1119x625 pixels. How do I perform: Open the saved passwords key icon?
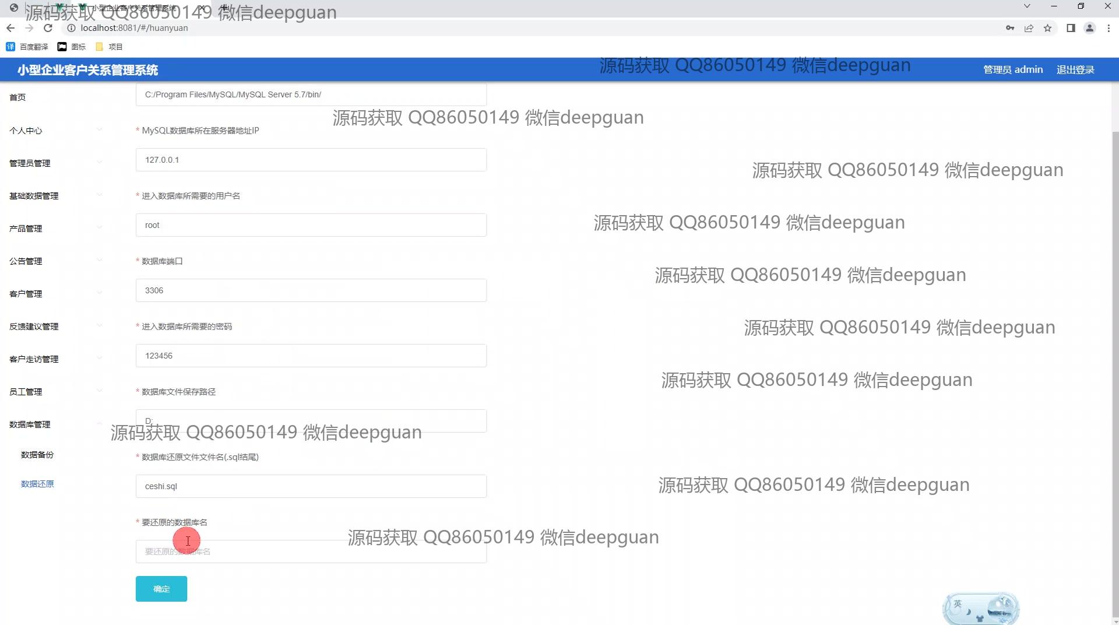(x=1010, y=28)
